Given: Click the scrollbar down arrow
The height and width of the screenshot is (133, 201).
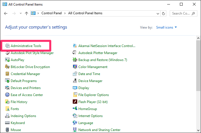Looking at the screenshot, I should 198,130.
